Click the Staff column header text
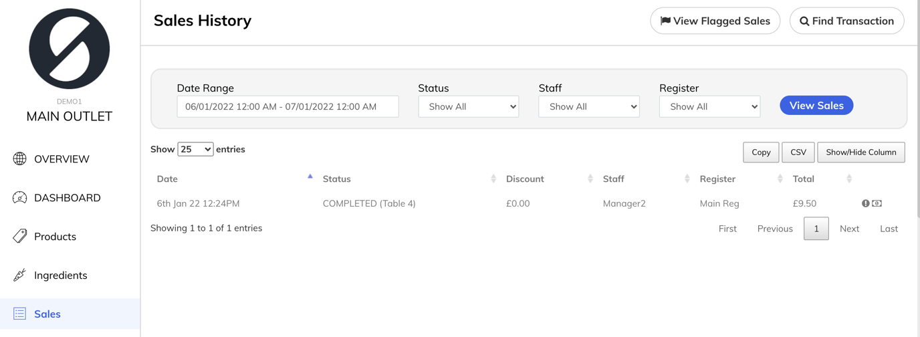Image resolution: width=920 pixels, height=337 pixels. 613,179
